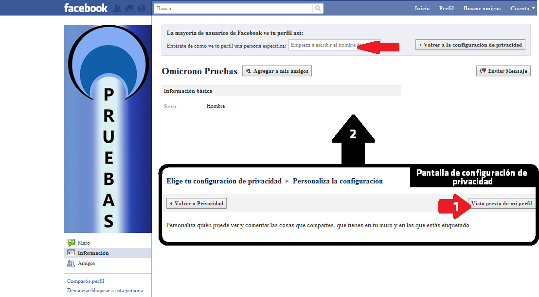Screen dimensions: 539x297
Task: Click the Hombre value text
Action: point(216,106)
